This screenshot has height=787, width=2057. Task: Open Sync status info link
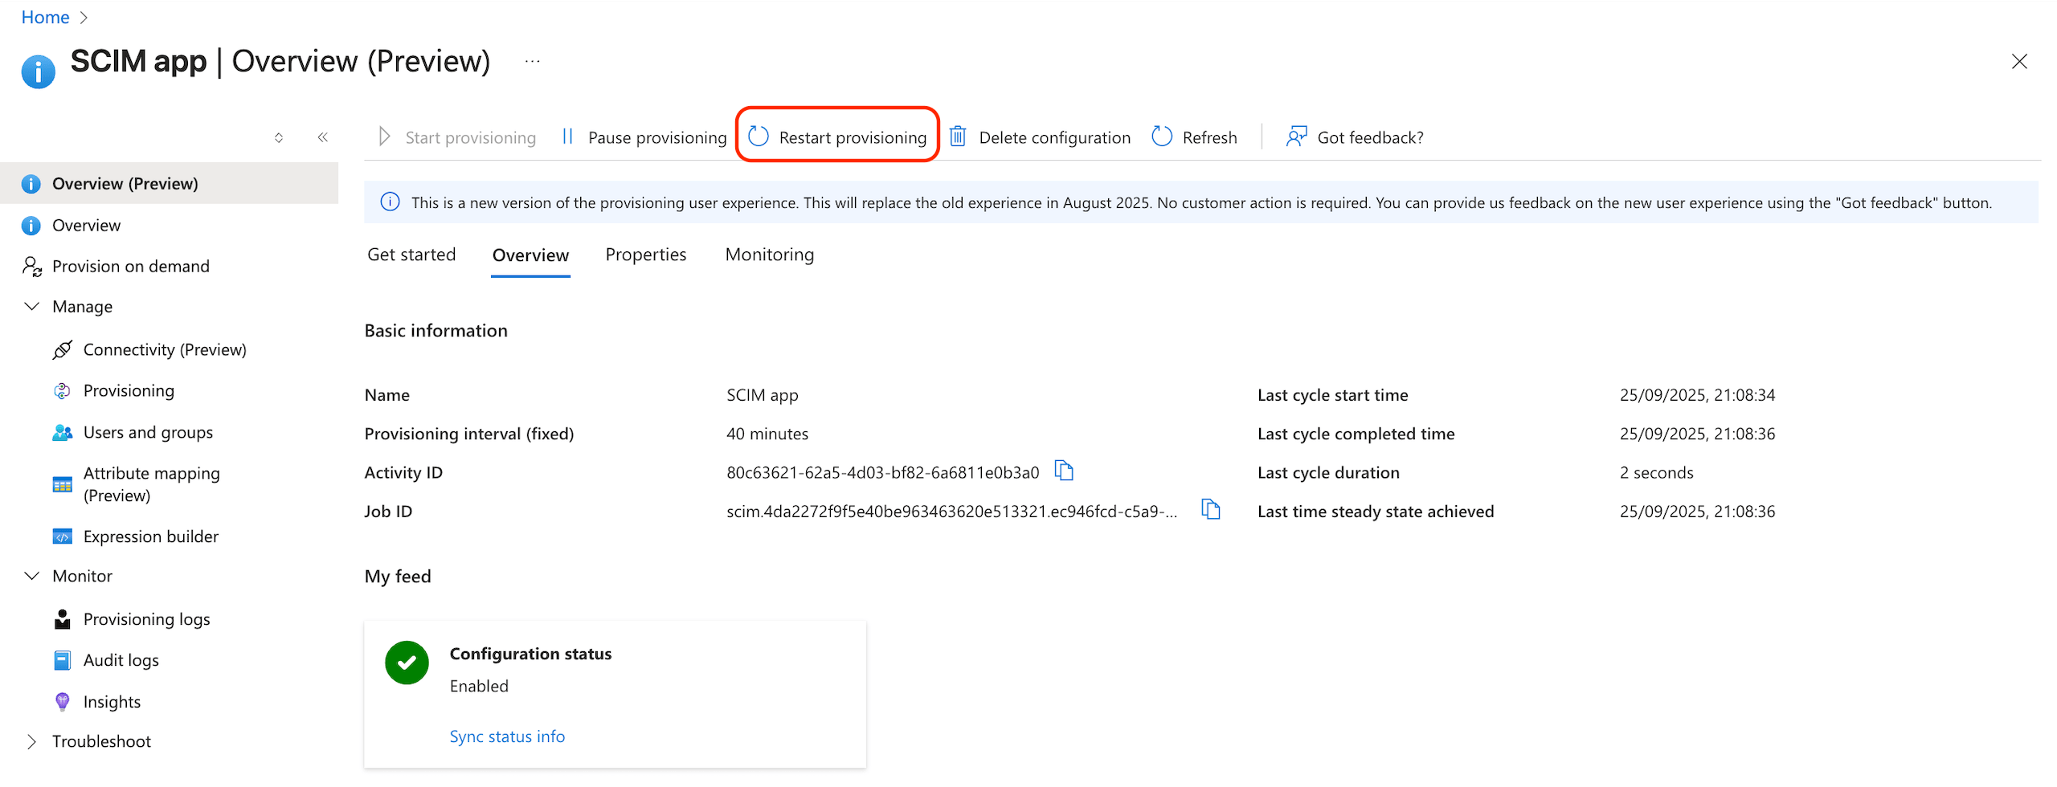pos(507,736)
